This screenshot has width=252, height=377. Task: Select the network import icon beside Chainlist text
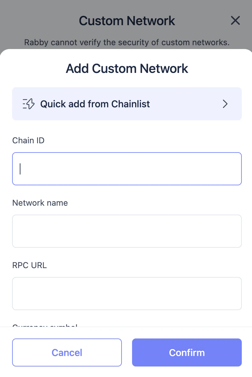point(28,104)
